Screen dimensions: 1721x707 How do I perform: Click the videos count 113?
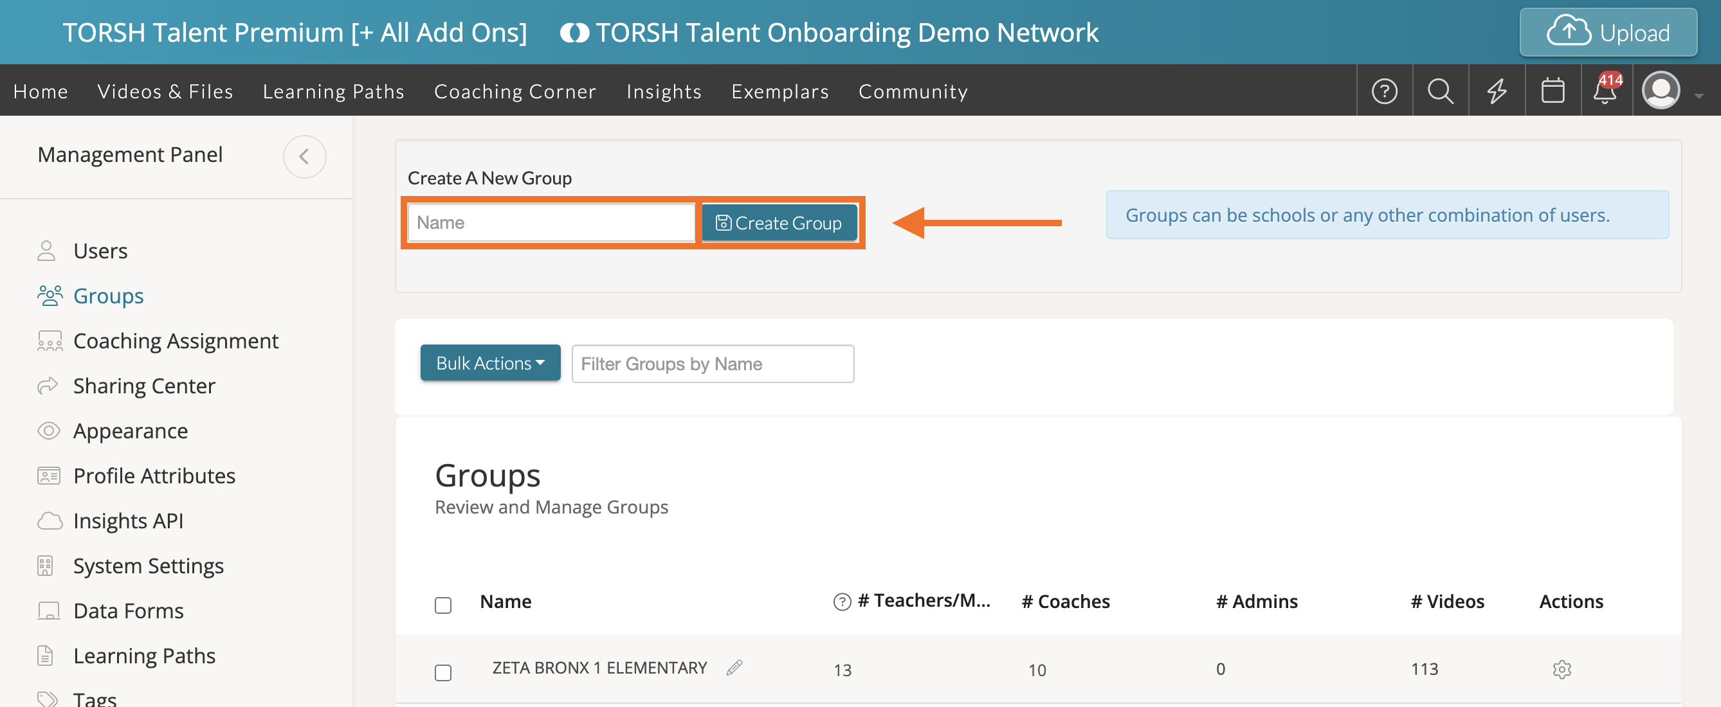click(x=1424, y=669)
